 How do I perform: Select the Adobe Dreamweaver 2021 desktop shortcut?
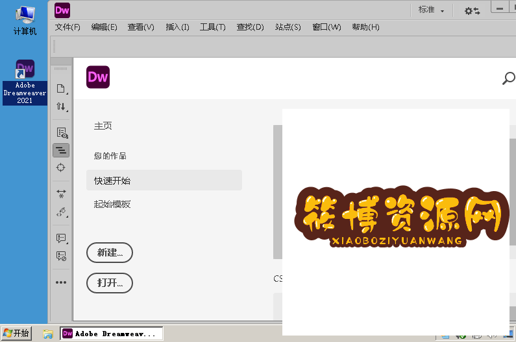[25, 82]
